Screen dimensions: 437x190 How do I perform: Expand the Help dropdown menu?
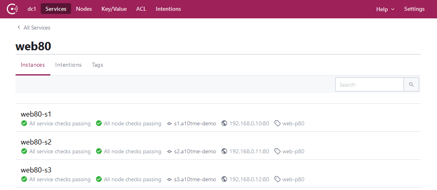[385, 9]
